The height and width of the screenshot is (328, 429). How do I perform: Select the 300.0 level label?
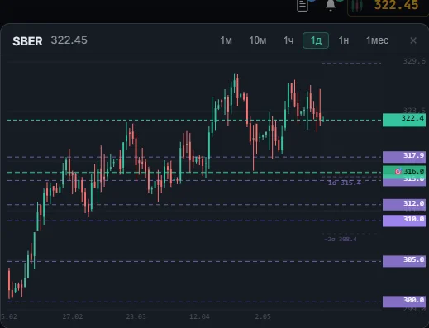pyautogui.click(x=404, y=301)
